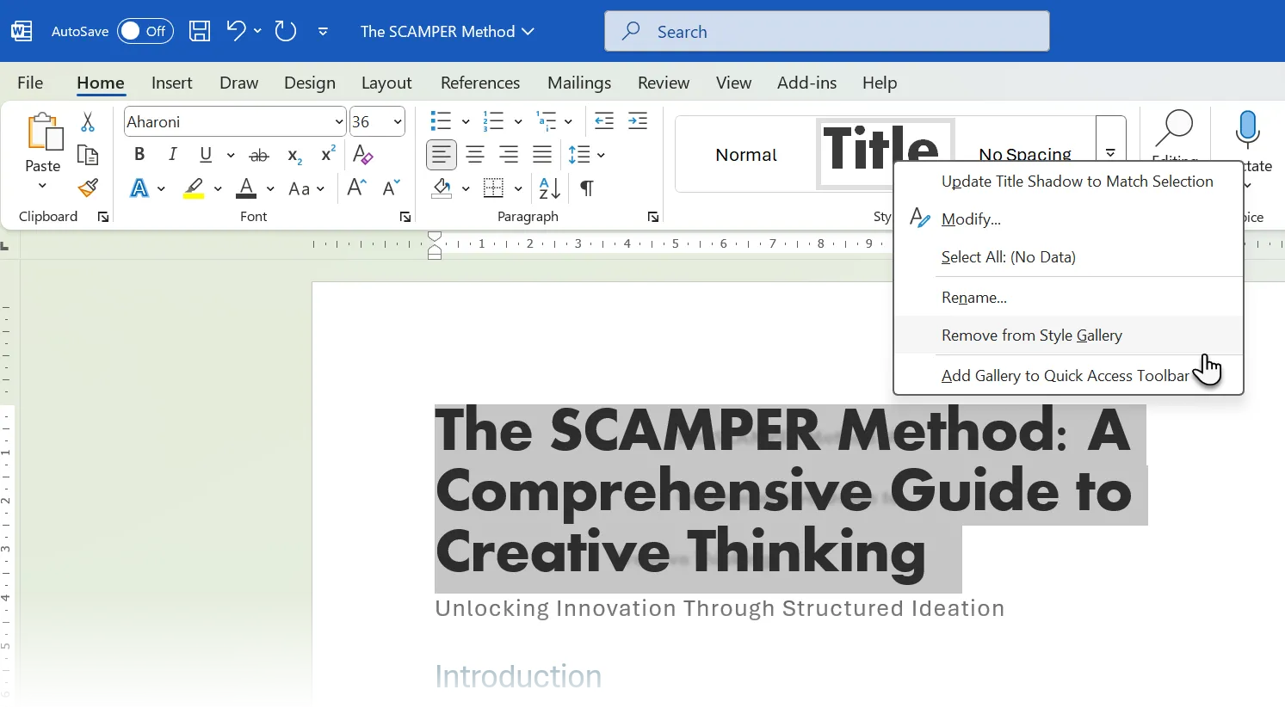Choose Add Gallery to Quick Access Toolbar
This screenshot has height=708, width=1285.
(1069, 376)
